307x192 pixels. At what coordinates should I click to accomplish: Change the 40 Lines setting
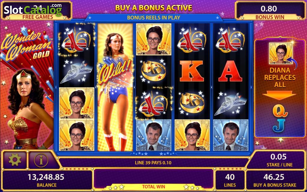coord(230,180)
